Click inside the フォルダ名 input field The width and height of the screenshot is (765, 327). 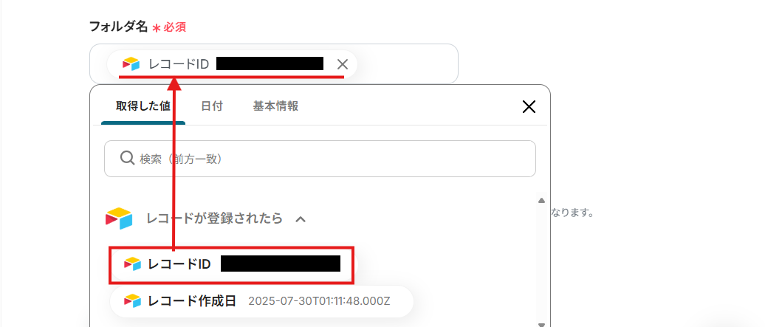tap(408, 63)
